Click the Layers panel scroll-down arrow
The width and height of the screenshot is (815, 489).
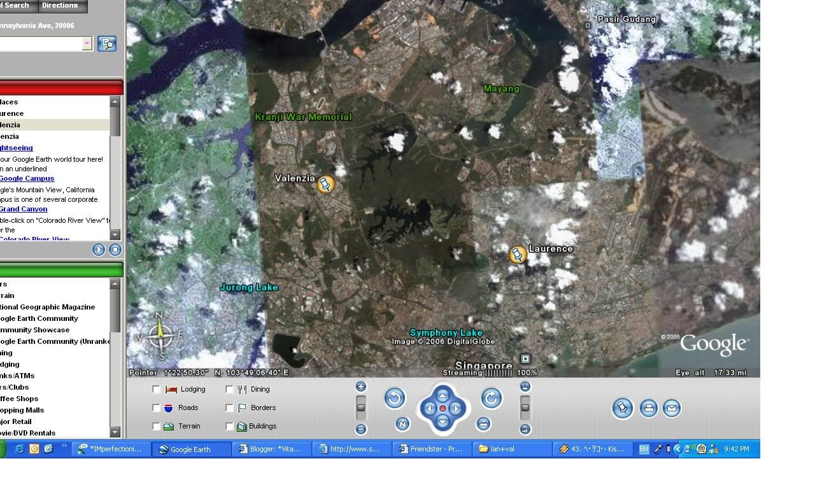(115, 432)
